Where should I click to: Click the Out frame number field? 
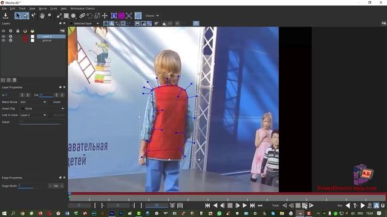click(46, 95)
